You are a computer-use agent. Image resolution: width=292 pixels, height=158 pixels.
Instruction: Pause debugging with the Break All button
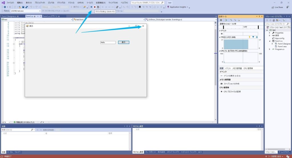(x=92, y=7)
